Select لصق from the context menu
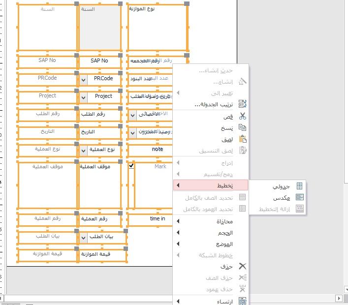The height and width of the screenshot is (305, 348). 210,139
